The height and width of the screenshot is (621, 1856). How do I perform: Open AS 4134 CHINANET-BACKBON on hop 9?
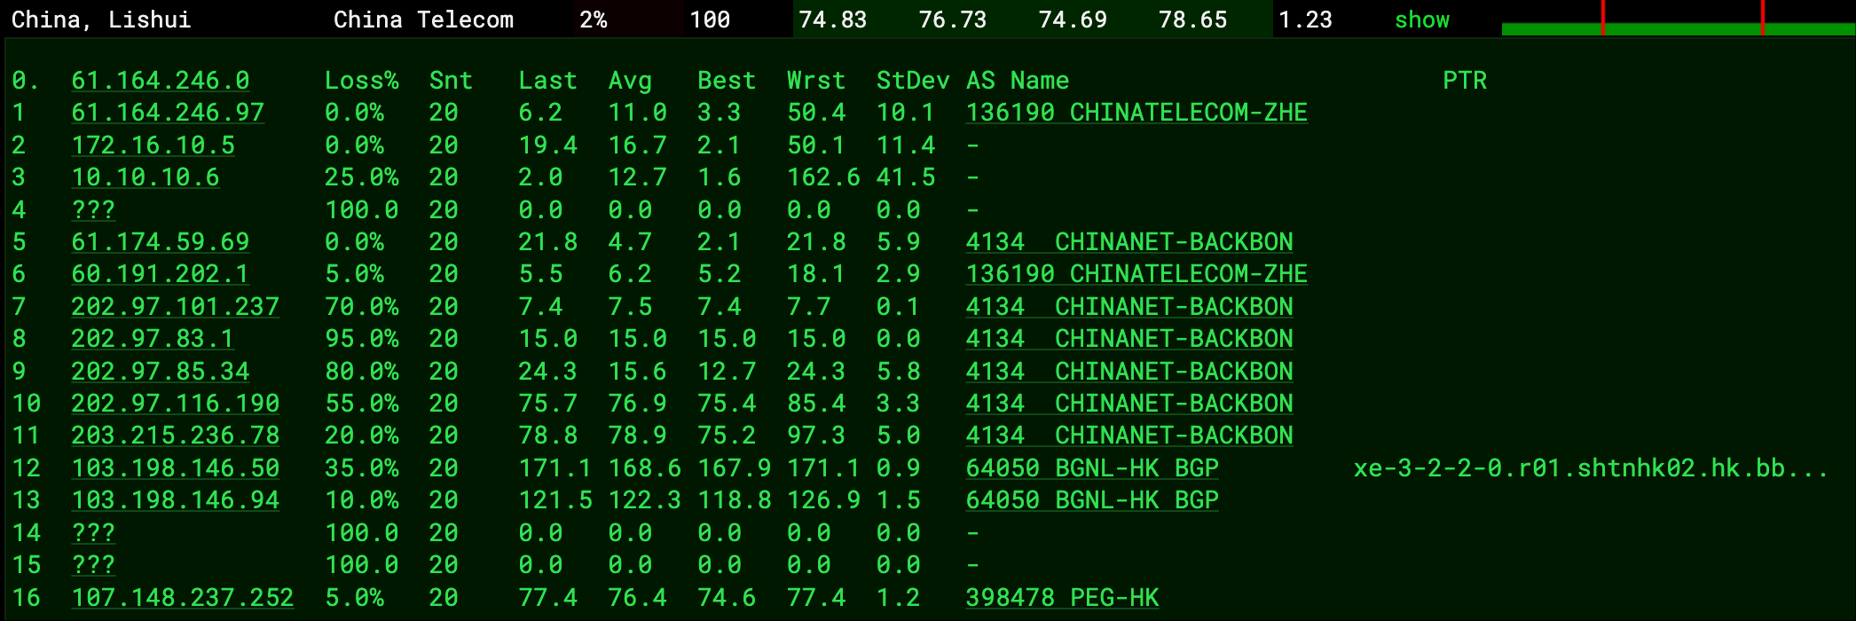pyautogui.click(x=1129, y=372)
